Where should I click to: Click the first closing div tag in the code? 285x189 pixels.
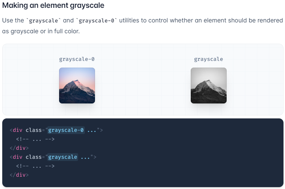[19, 148]
